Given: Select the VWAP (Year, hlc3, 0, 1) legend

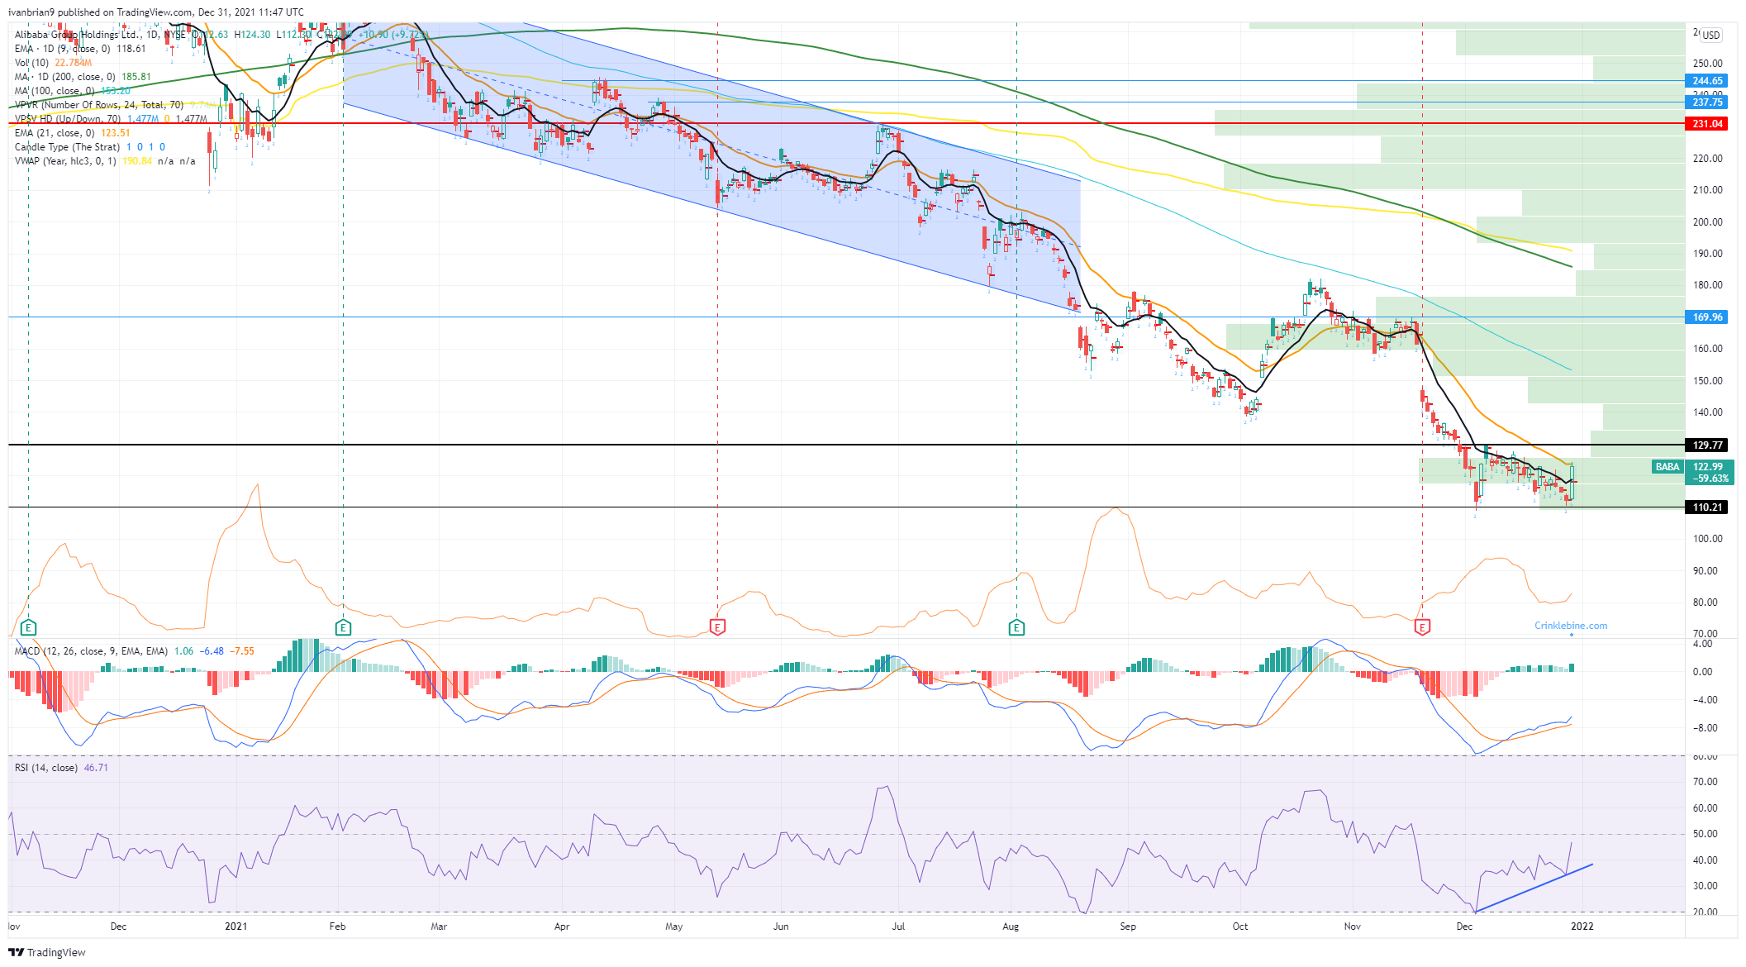Looking at the screenshot, I should click(x=67, y=161).
